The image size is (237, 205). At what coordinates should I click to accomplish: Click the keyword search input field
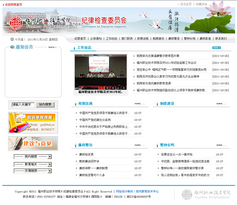[22, 105]
